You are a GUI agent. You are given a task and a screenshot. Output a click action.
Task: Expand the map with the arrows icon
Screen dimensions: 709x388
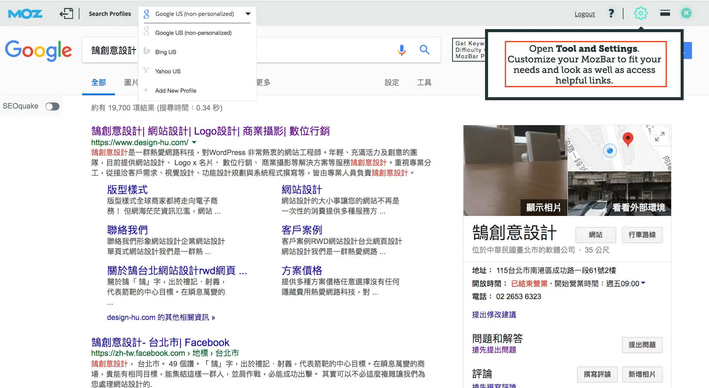point(660,137)
